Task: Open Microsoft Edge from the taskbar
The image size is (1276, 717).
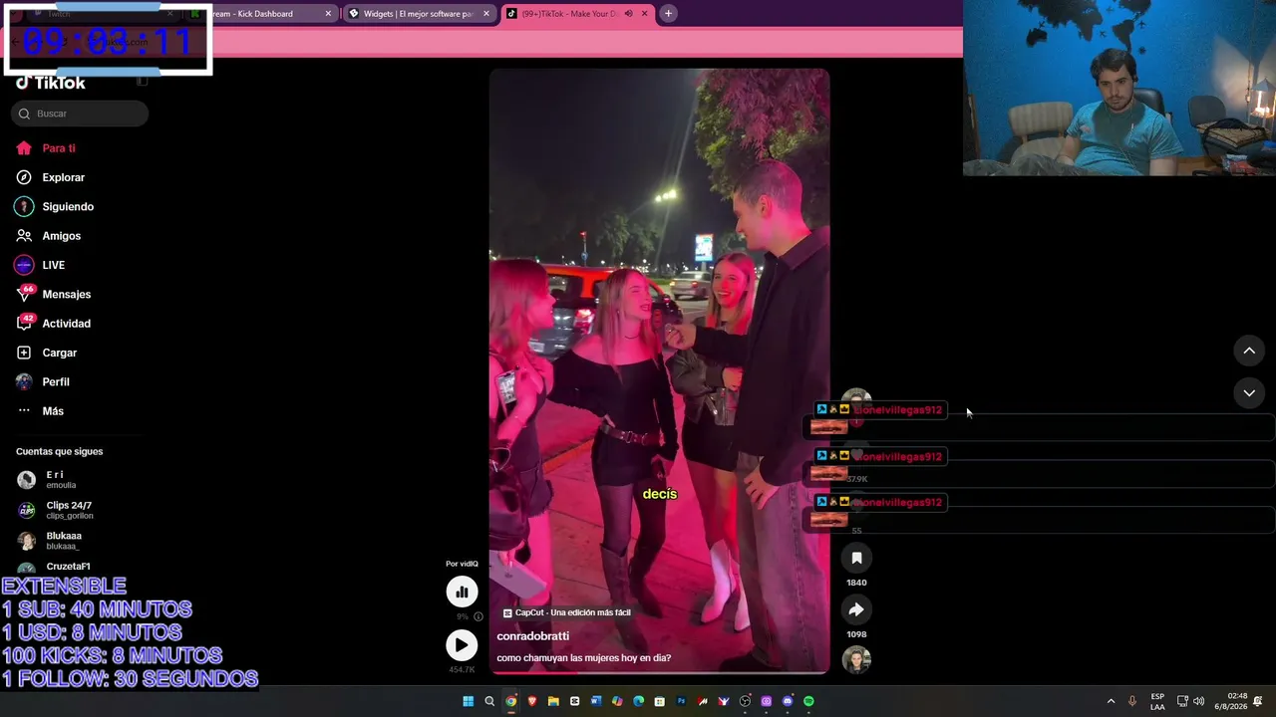Action: [639, 701]
